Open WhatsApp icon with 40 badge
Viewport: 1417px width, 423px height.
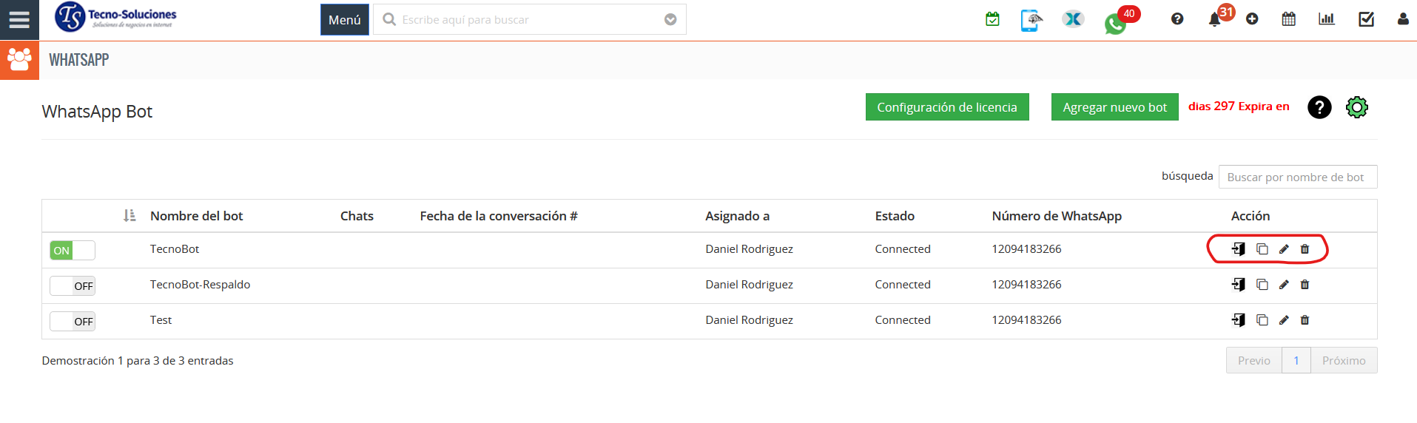tap(1115, 23)
